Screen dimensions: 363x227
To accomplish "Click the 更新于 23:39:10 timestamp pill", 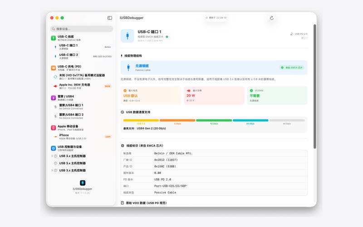I will (216, 18).
